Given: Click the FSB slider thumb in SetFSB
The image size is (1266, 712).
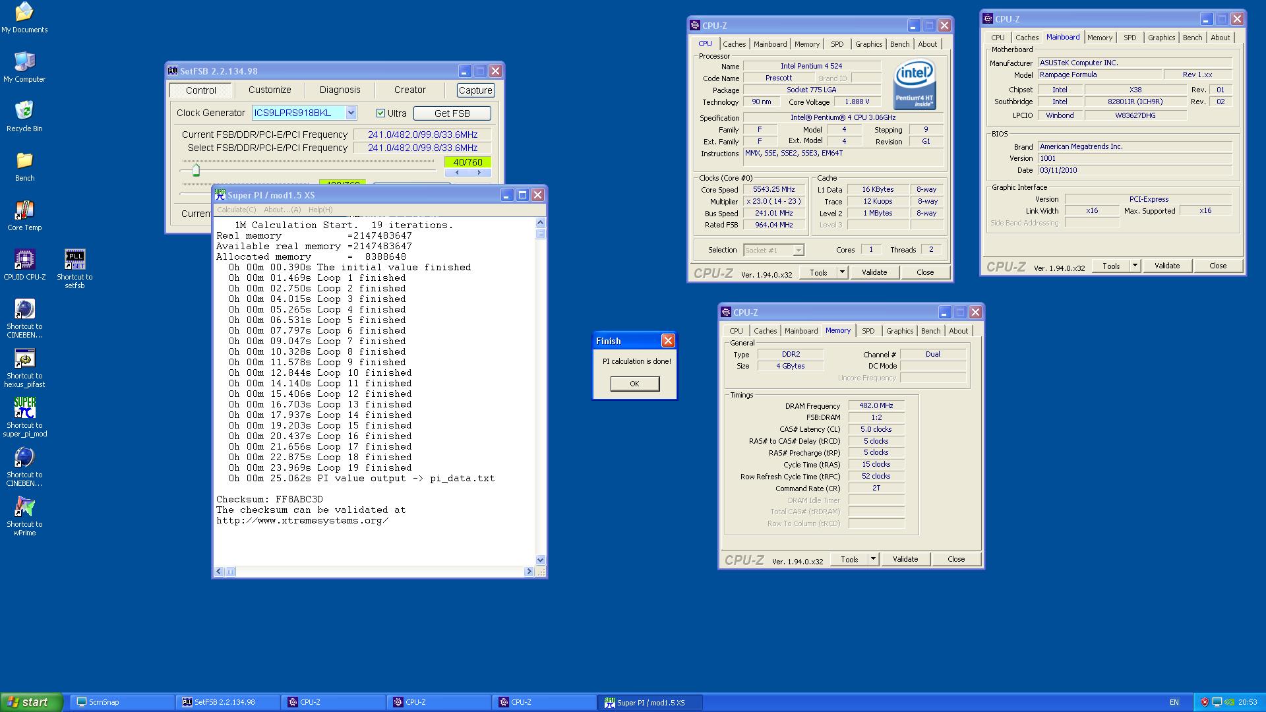Looking at the screenshot, I should click(x=196, y=171).
